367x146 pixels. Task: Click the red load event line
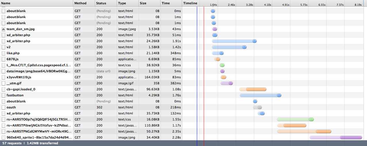pos(204,72)
